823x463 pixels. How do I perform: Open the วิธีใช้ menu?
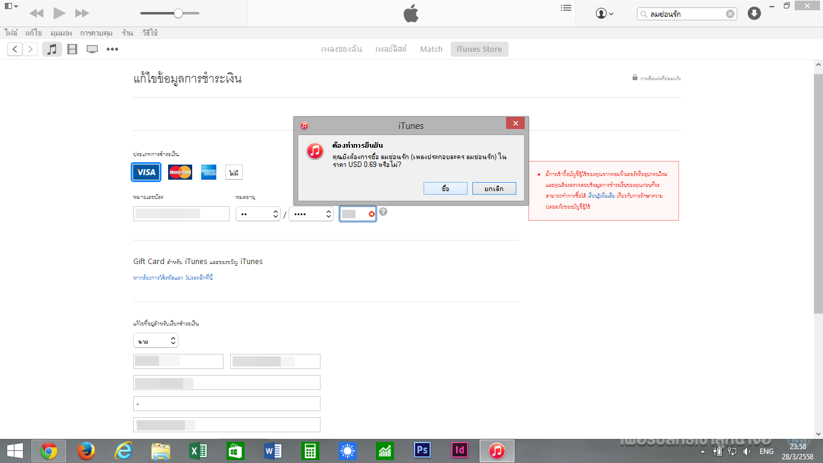[x=150, y=33]
